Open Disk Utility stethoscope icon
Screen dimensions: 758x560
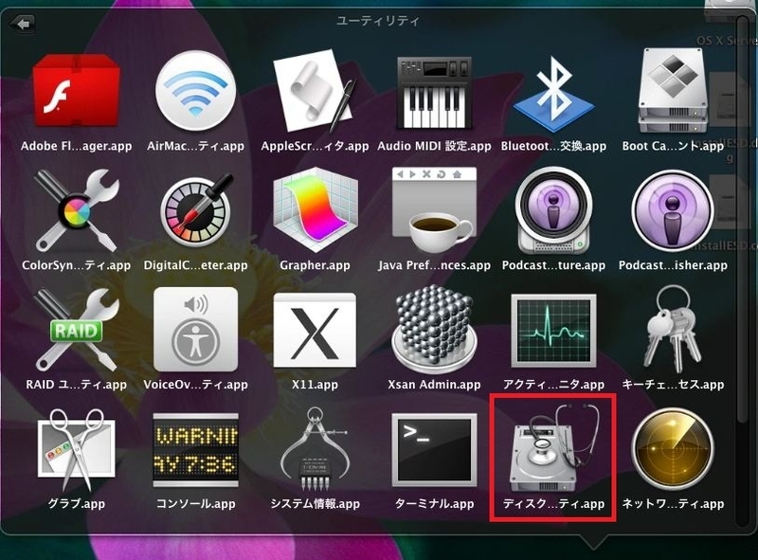553,450
